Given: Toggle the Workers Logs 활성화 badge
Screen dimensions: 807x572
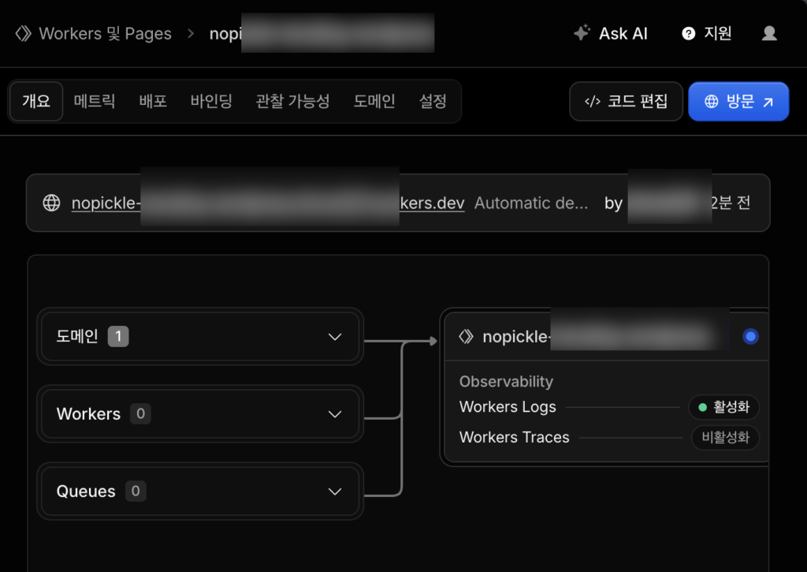Looking at the screenshot, I should point(724,407).
